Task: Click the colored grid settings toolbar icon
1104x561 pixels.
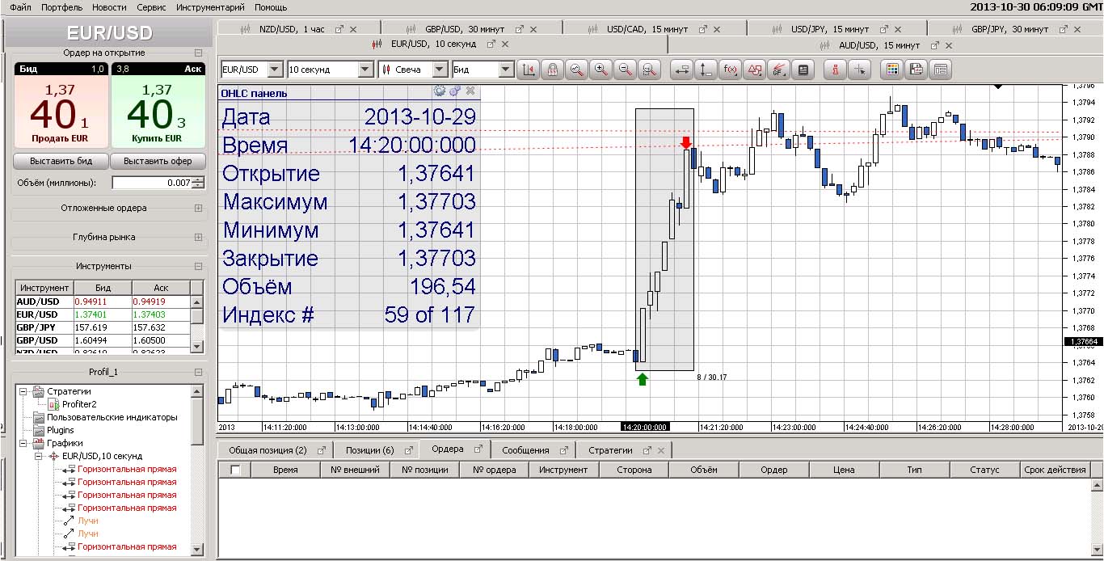Action: [891, 70]
